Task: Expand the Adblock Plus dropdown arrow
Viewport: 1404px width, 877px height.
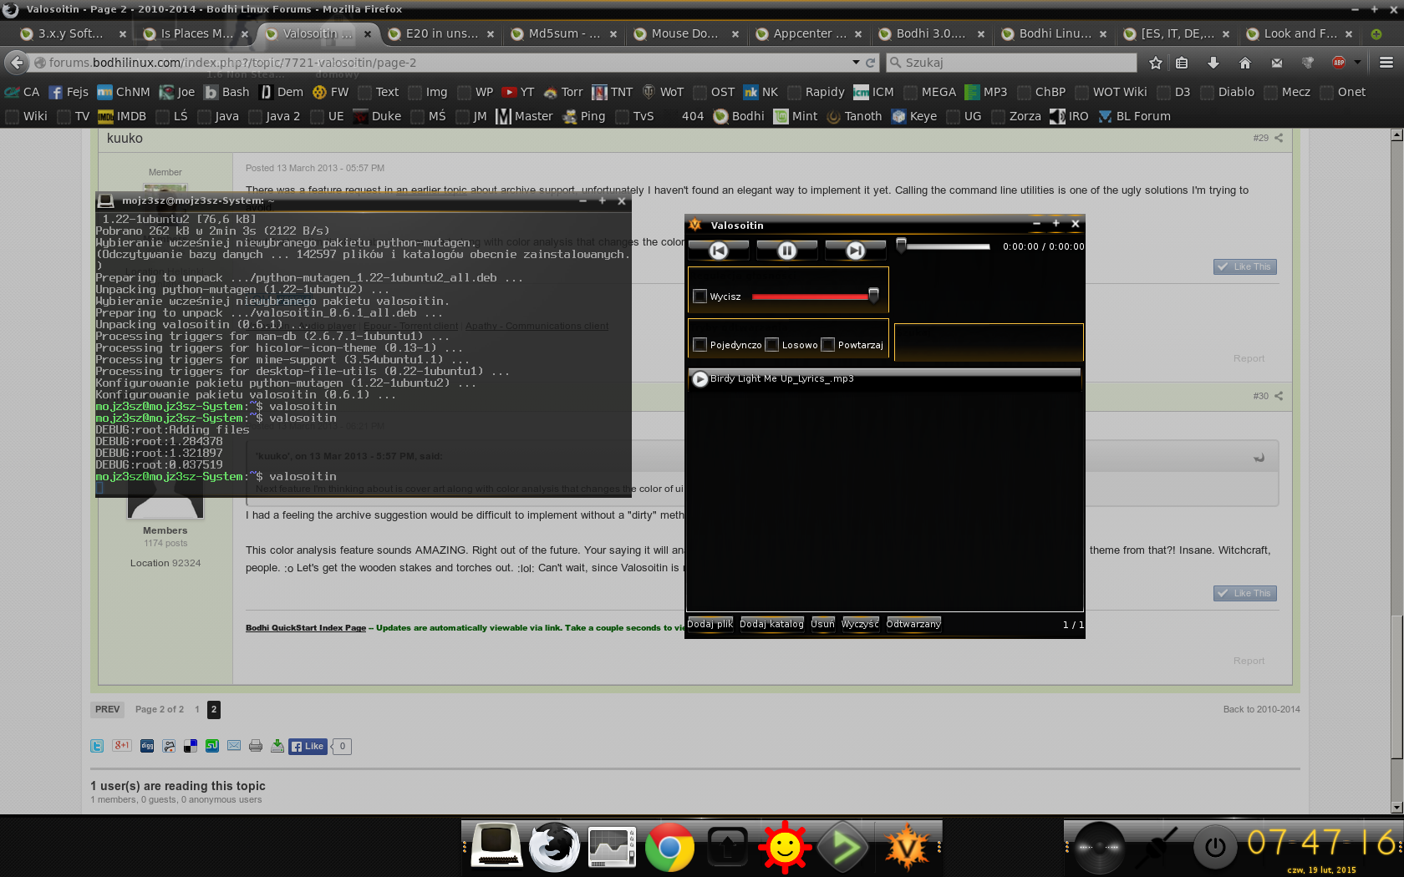Action: tap(1357, 63)
